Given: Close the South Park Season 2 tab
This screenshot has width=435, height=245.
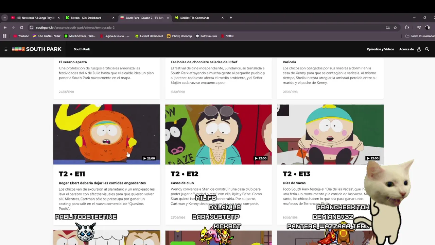Looking at the screenshot, I should [x=168, y=18].
